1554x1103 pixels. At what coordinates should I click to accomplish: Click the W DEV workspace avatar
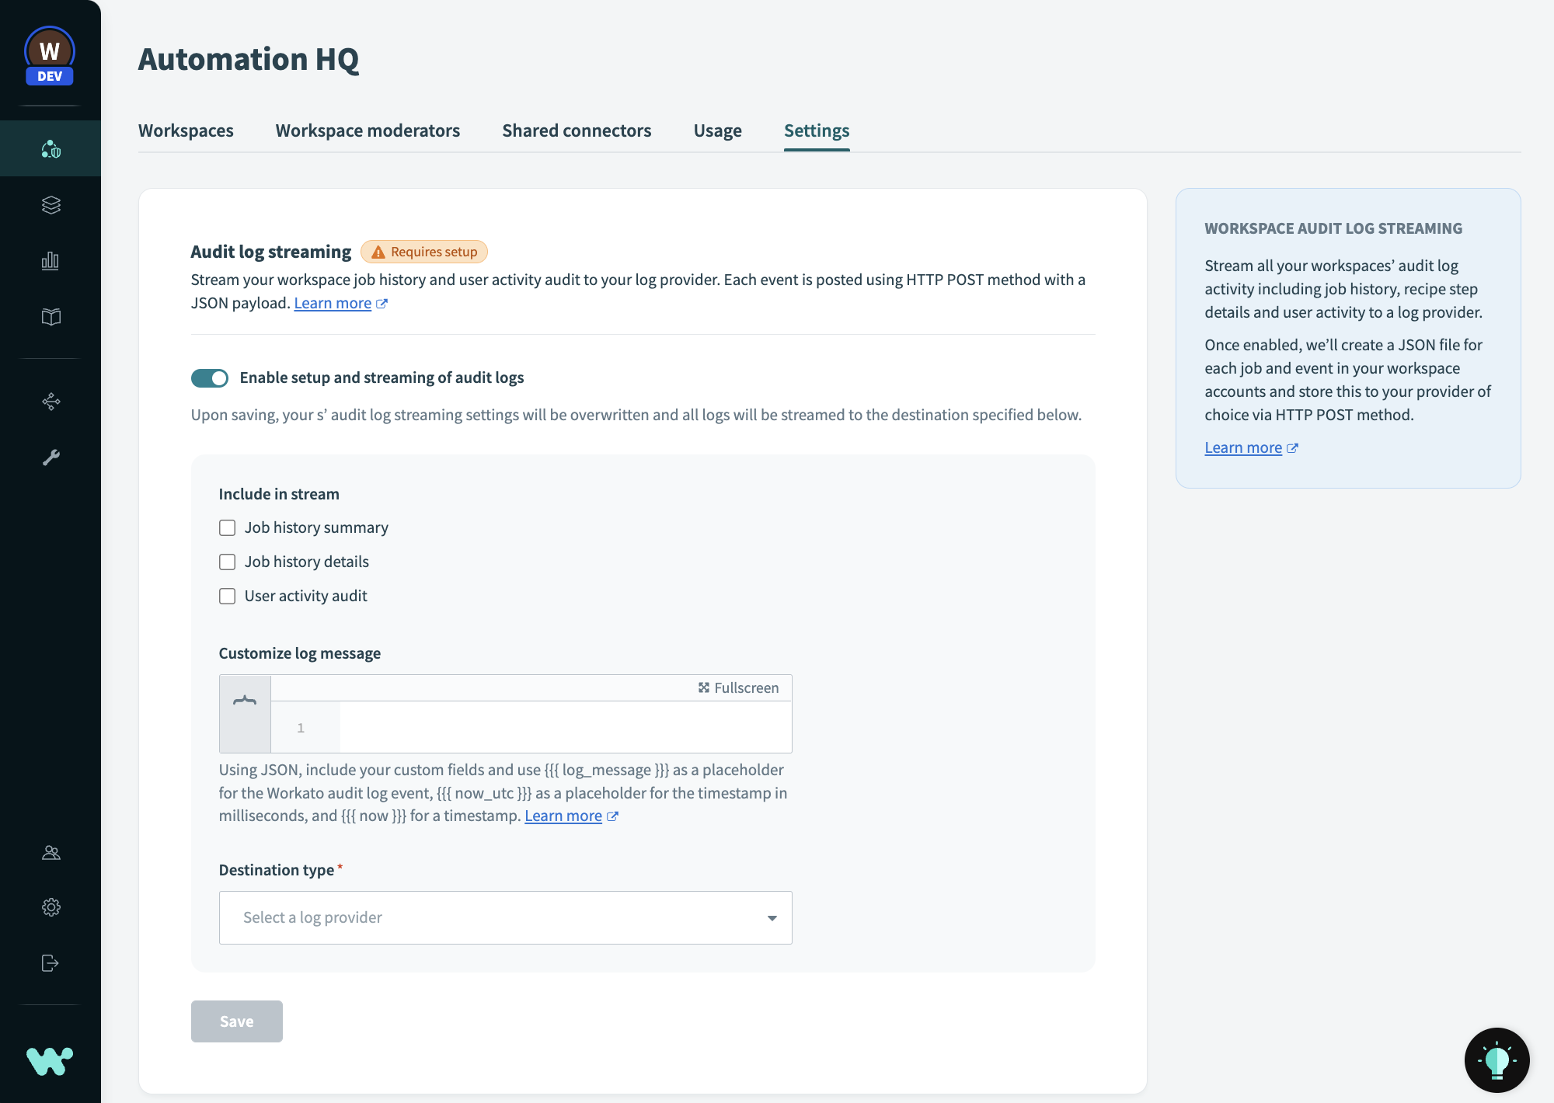pos(50,54)
